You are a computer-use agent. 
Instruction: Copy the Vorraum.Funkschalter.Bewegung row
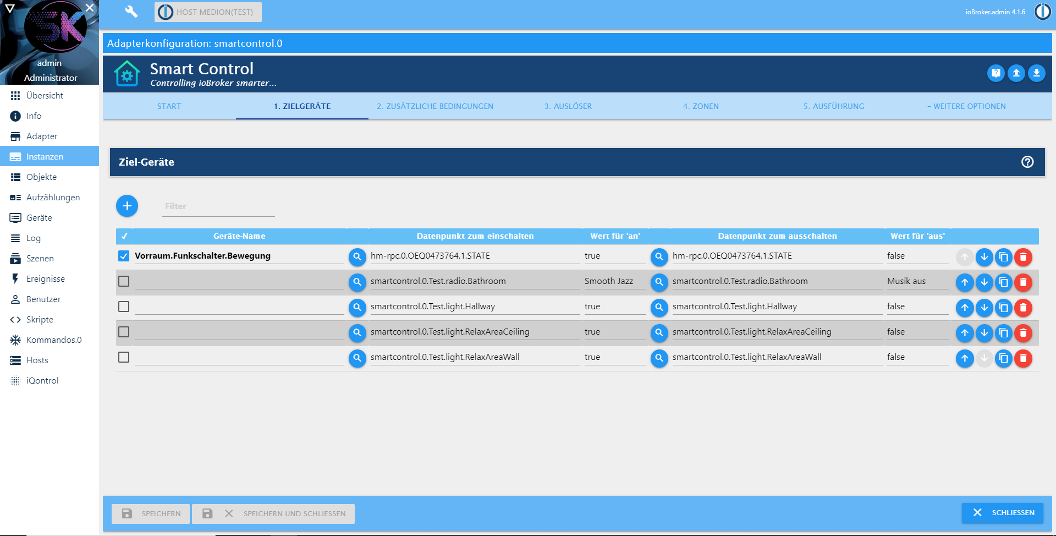1003,257
